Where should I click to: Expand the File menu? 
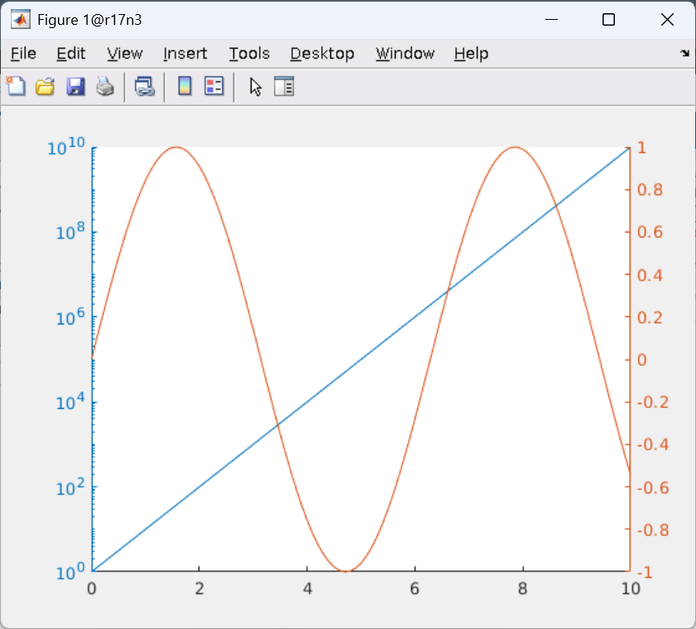tap(23, 53)
